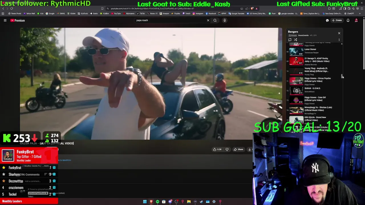Image resolution: width=365 pixels, height=205 pixels.
Task: Open the Google bookmark
Action: pos(50,13)
